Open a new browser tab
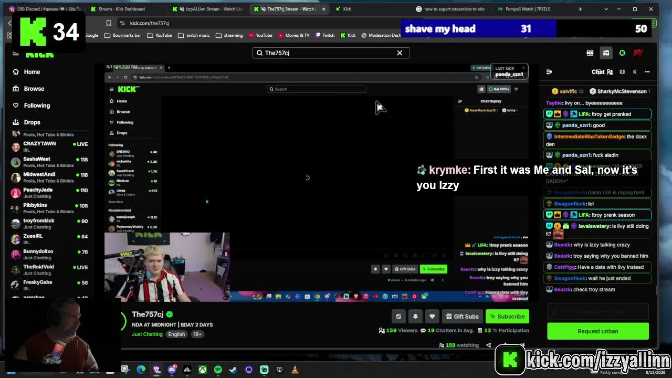672x378 pixels. pos(580,9)
